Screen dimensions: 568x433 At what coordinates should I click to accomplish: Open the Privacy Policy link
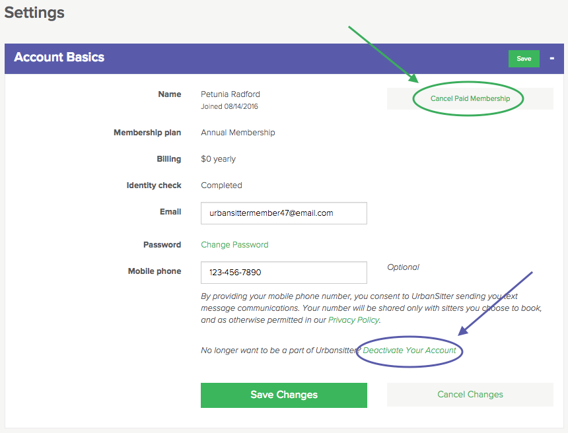[x=353, y=320]
